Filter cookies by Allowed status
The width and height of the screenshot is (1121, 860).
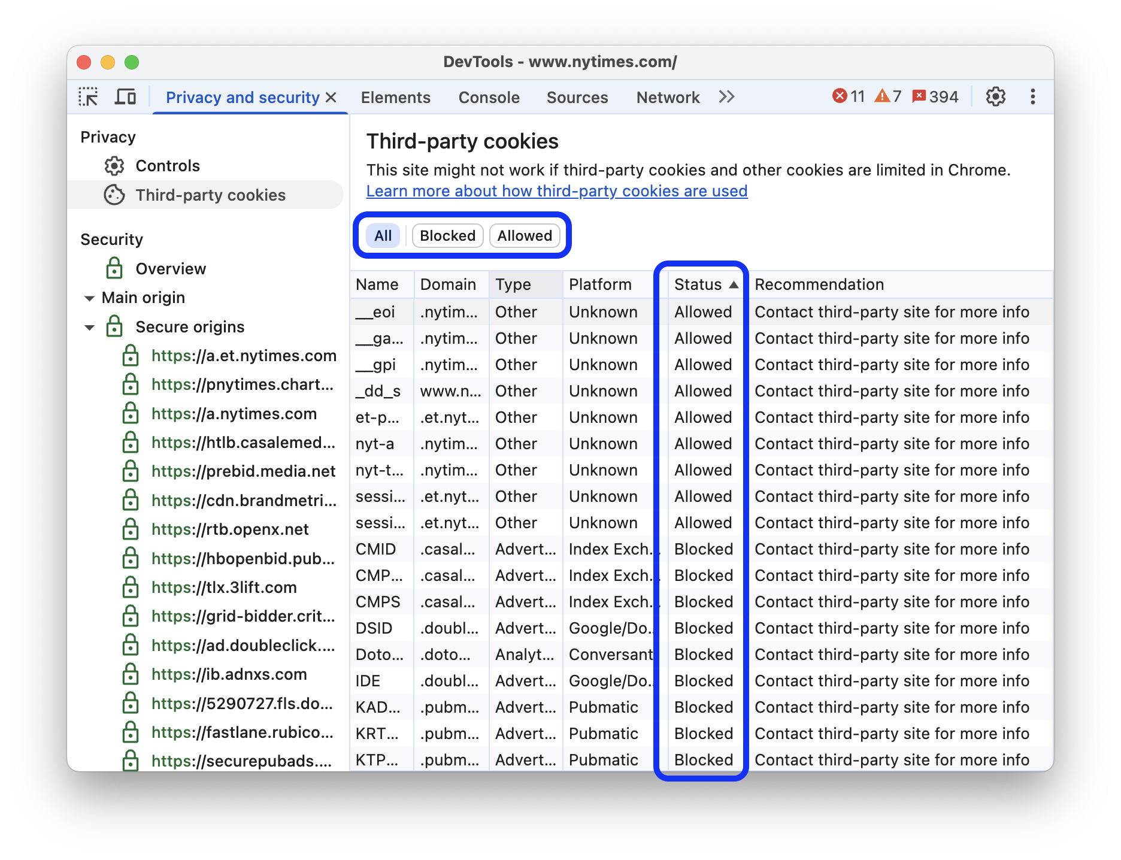point(524,235)
